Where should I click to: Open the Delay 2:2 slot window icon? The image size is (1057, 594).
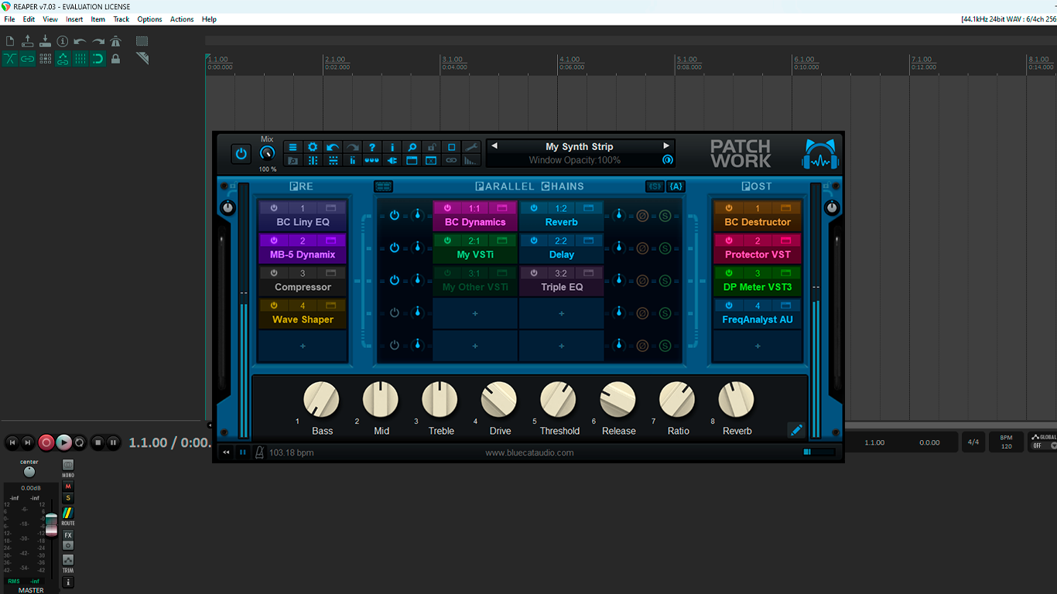589,241
